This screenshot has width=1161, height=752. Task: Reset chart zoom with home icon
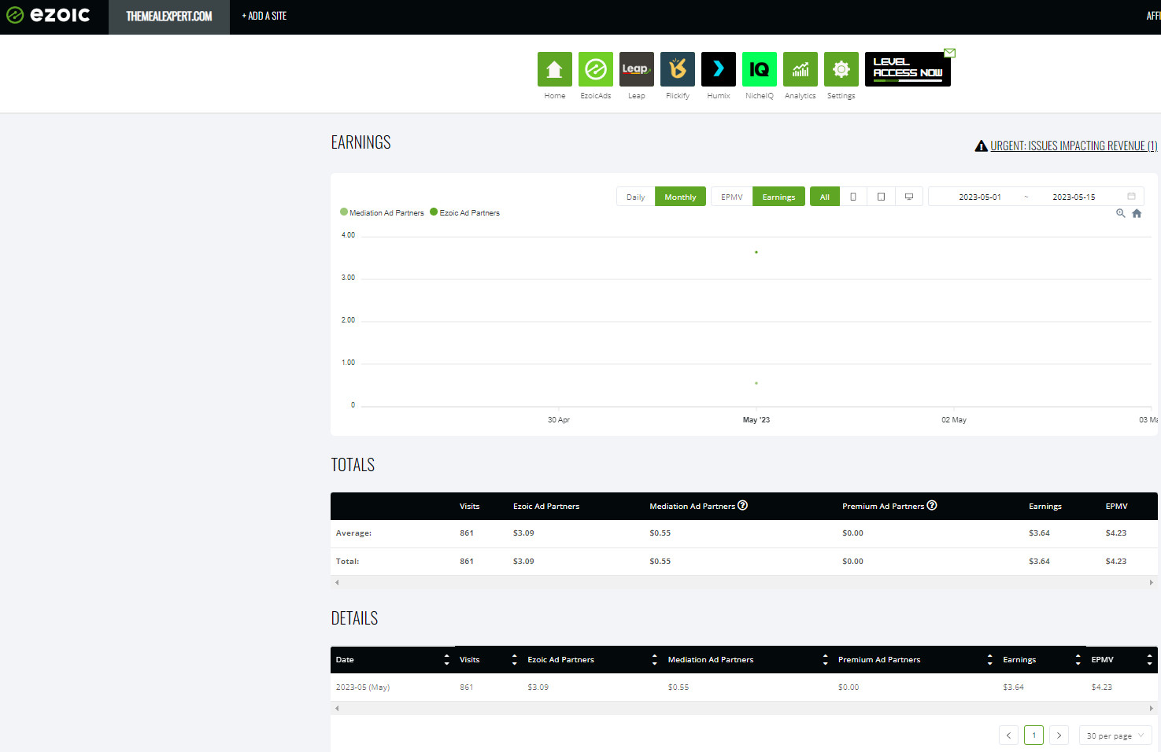[x=1137, y=213]
